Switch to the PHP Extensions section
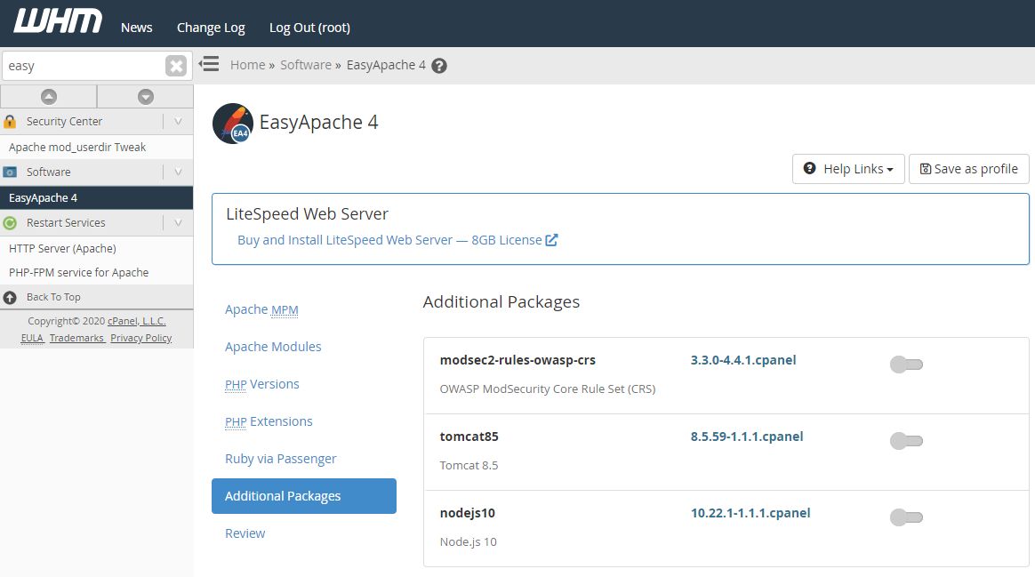 269,421
